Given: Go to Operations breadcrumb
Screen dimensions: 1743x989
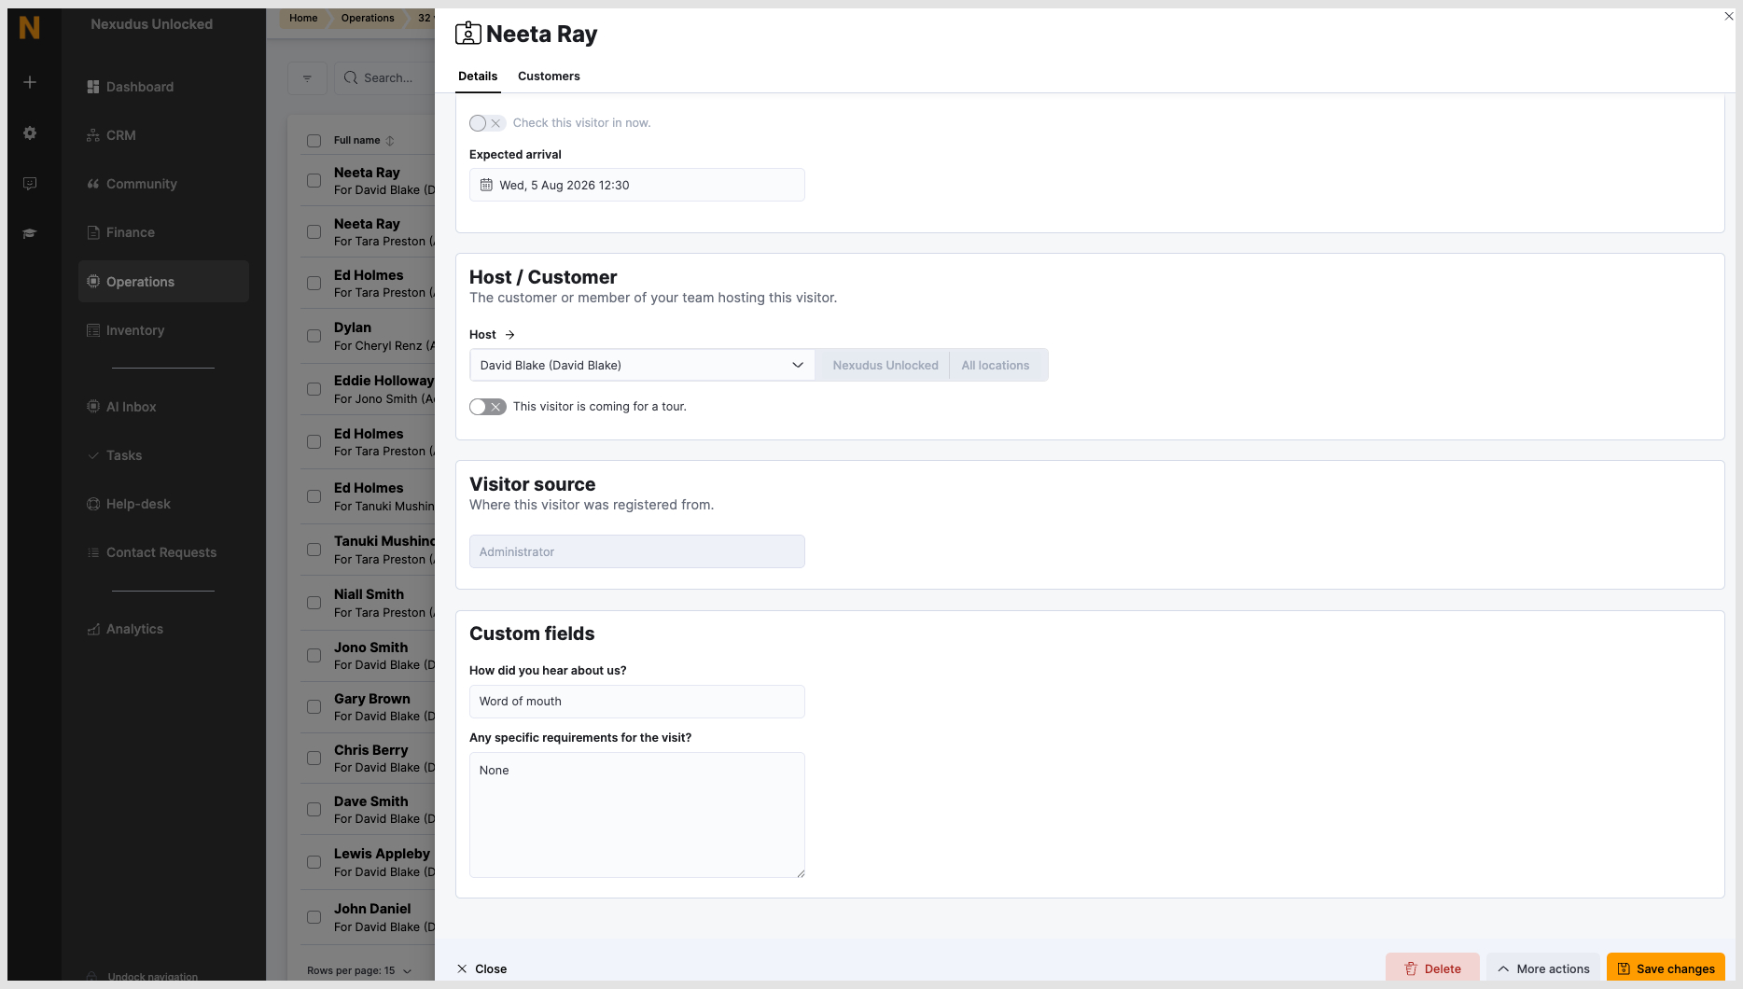Looking at the screenshot, I should [x=368, y=18].
